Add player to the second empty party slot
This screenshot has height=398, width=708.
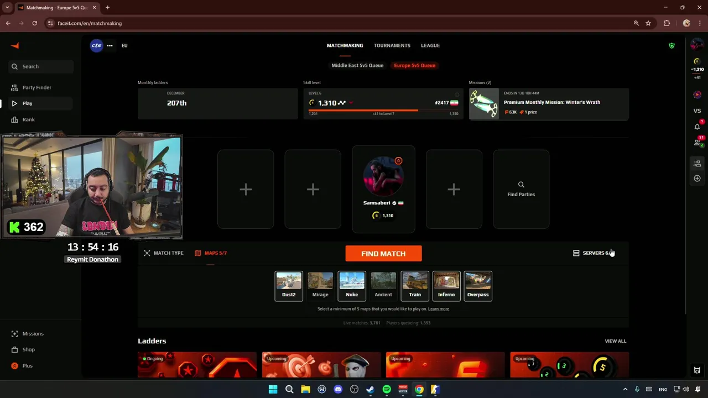pos(313,189)
